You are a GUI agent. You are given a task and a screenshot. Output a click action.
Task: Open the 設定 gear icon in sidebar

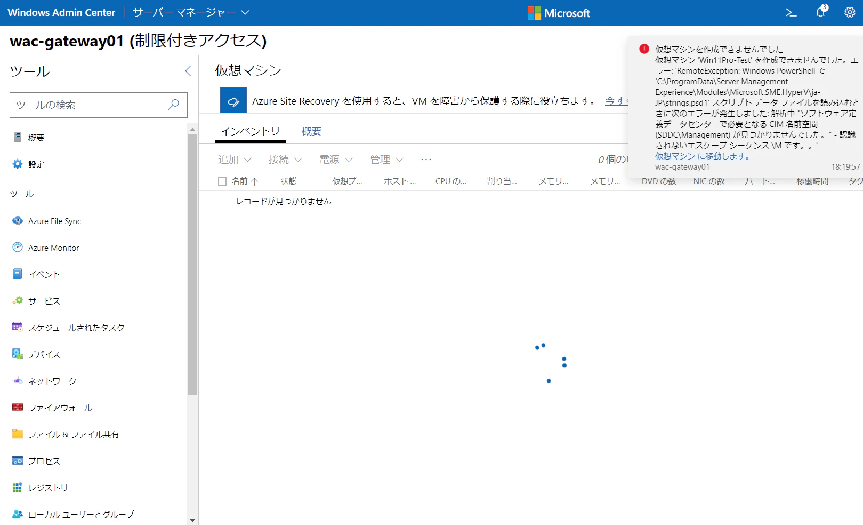(x=18, y=164)
